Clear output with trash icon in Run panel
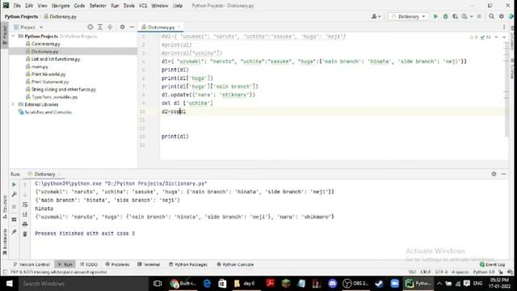This screenshot has height=291, width=517. coord(25,234)
